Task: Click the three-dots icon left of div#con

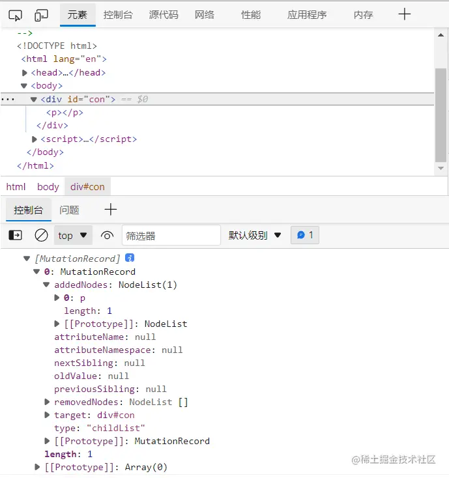Action: tap(8, 100)
